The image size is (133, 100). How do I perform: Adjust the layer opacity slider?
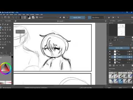pos(119,48)
